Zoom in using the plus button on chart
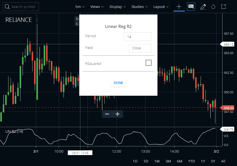The image size is (237, 166). coord(118,114)
